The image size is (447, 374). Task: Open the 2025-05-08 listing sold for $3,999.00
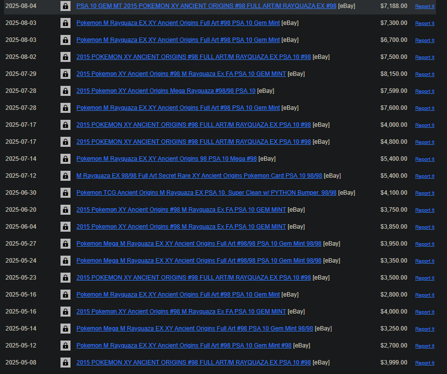pyautogui.click(x=193, y=363)
